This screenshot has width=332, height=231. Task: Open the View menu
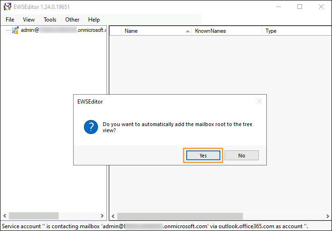point(29,20)
